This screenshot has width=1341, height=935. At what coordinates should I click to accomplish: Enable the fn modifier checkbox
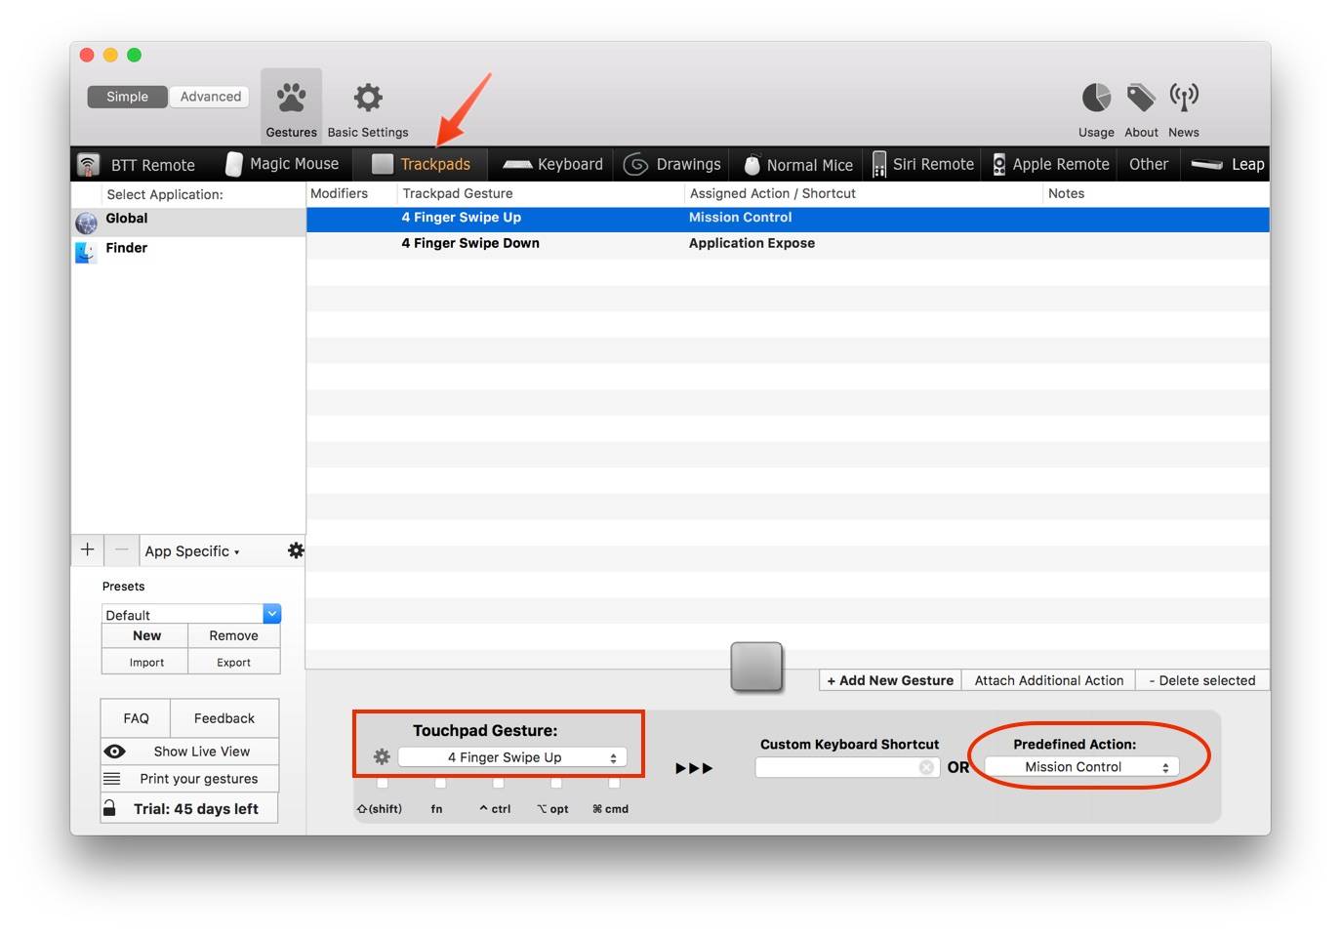(x=440, y=783)
